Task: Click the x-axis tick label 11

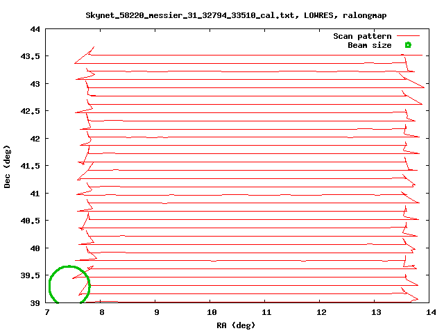Action: pyautogui.click(x=266, y=312)
